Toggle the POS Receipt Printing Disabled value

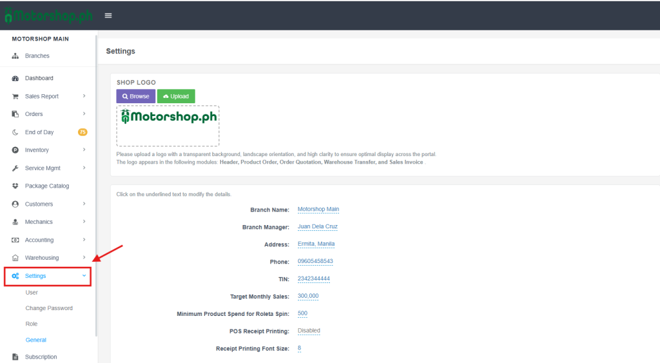point(309,331)
